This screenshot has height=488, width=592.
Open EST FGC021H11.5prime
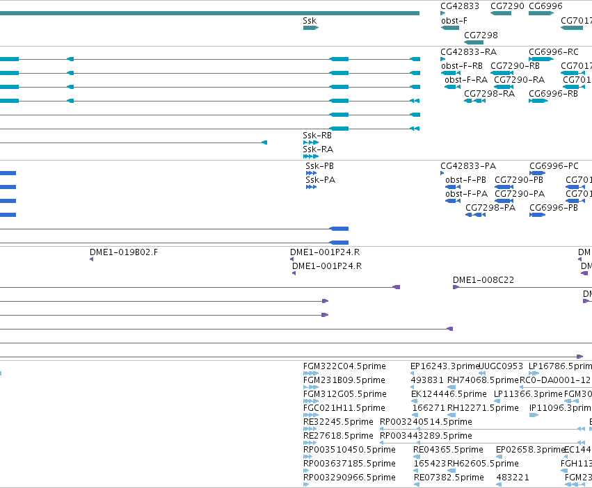click(344, 408)
